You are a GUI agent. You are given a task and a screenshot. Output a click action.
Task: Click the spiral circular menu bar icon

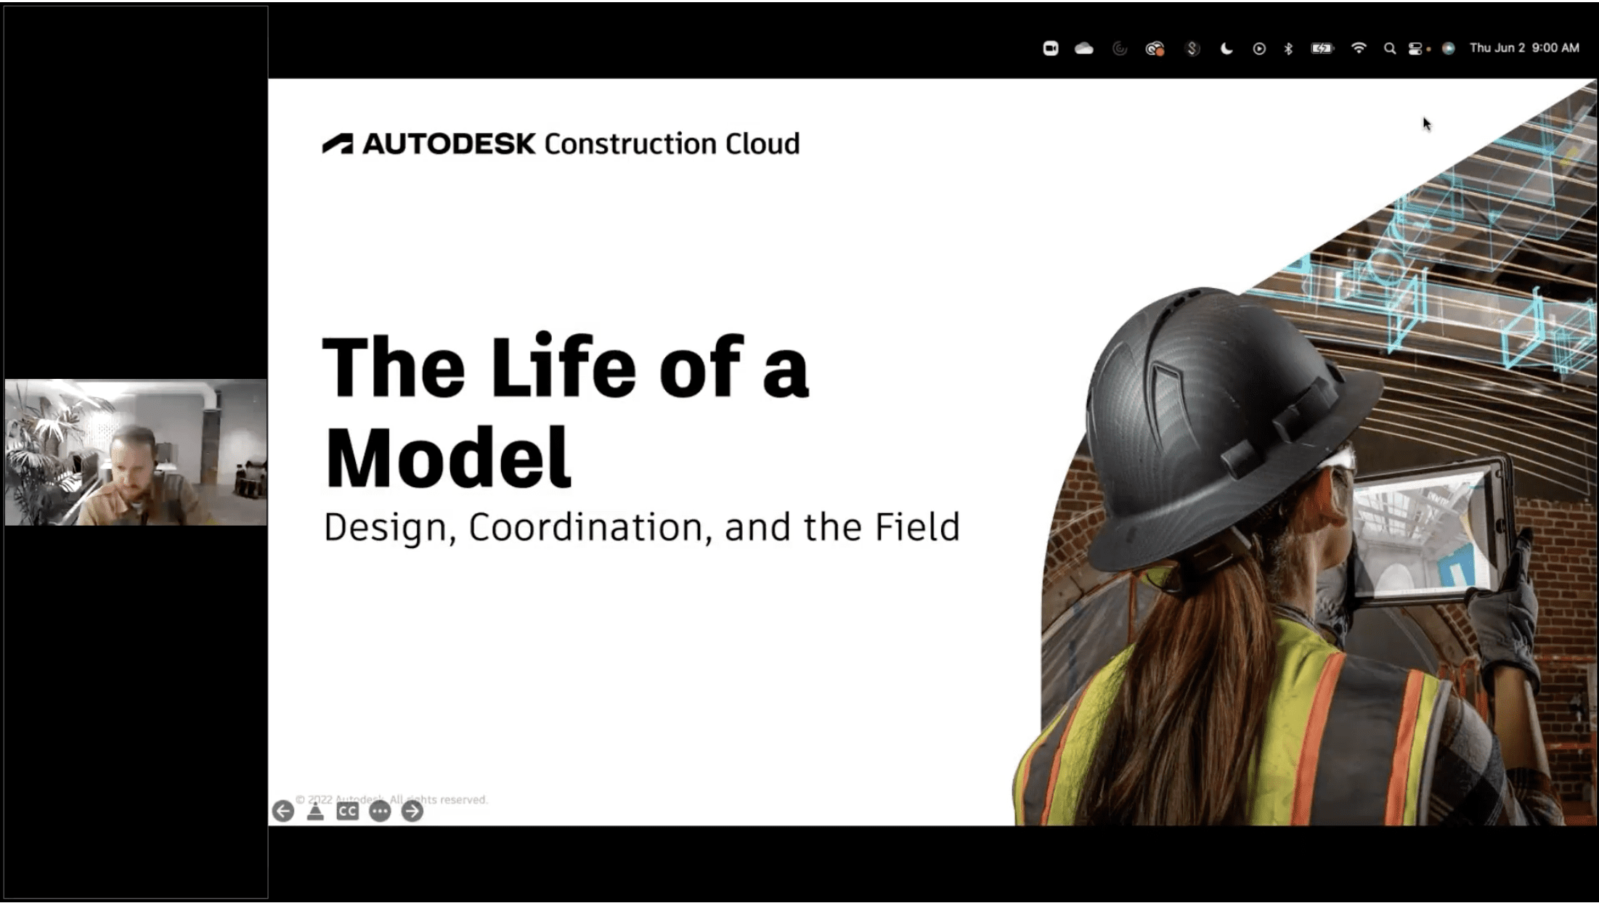1120,49
